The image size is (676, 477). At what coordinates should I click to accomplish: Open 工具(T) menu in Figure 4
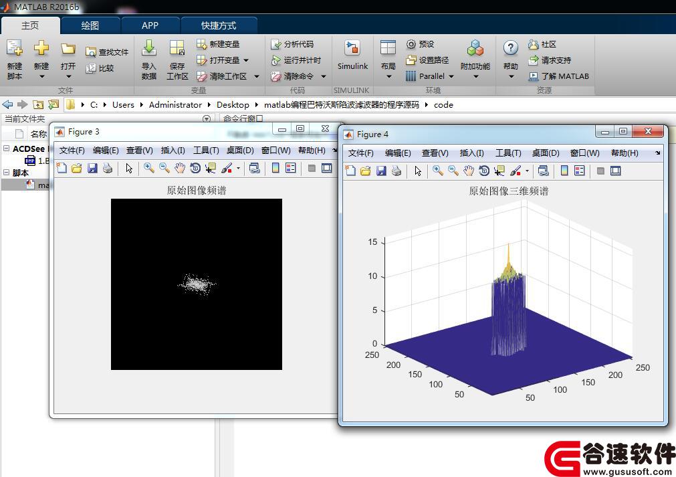pos(508,153)
